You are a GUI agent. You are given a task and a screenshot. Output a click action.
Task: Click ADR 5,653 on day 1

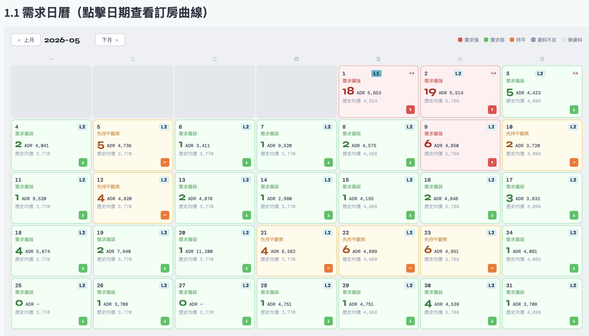pyautogui.click(x=369, y=93)
